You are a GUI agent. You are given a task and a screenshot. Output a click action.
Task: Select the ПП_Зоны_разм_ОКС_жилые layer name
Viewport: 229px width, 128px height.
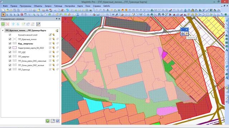click(x=31, y=65)
